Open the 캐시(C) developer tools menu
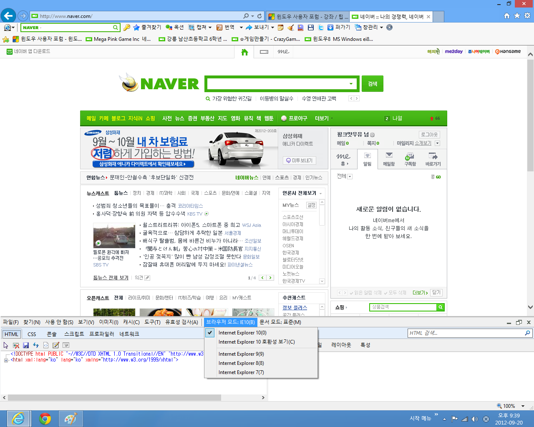Viewport: 534px width, 427px height. tap(131, 322)
